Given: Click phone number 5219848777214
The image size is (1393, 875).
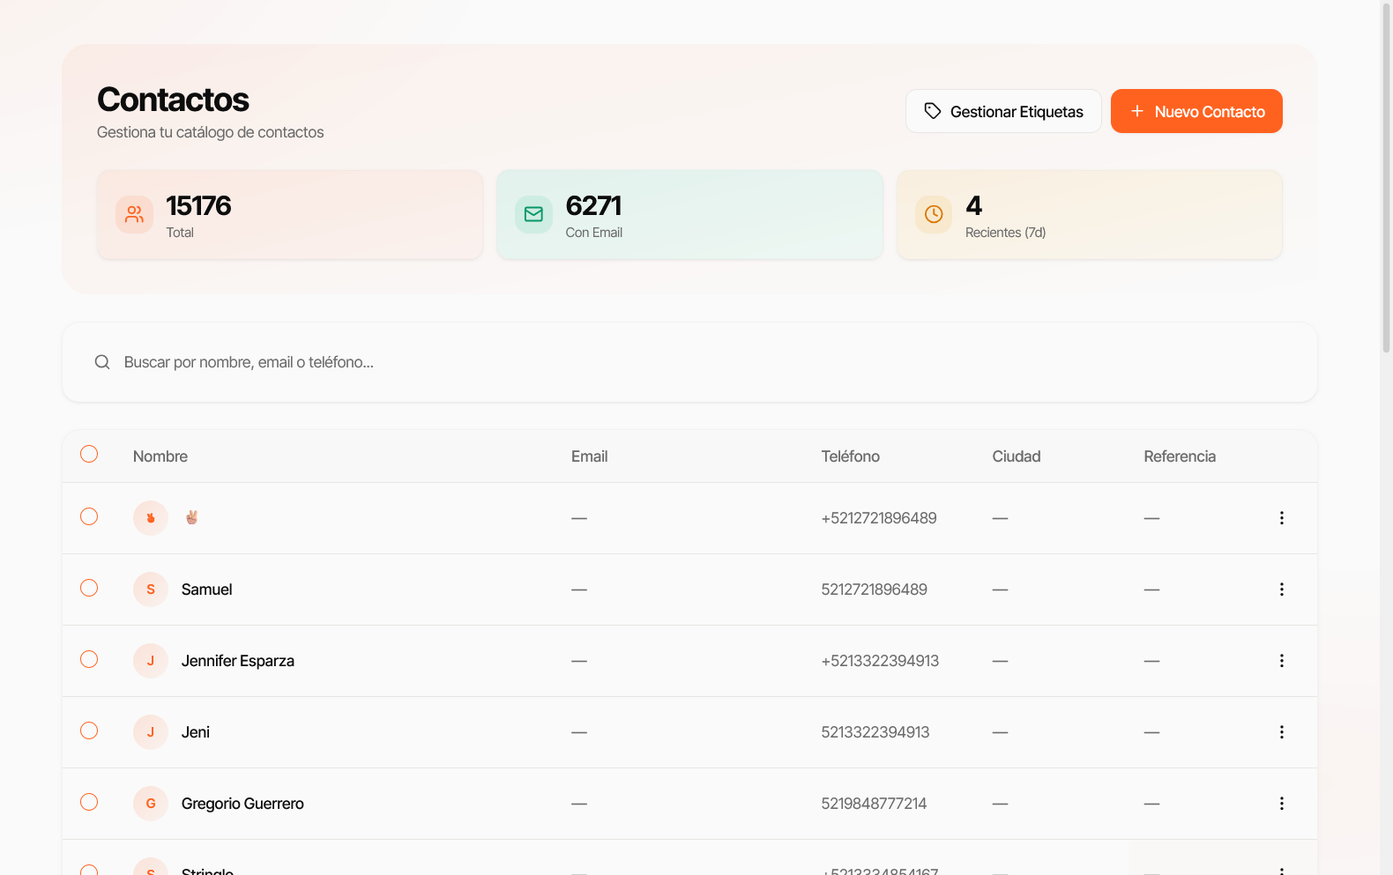Looking at the screenshot, I should (x=874, y=804).
